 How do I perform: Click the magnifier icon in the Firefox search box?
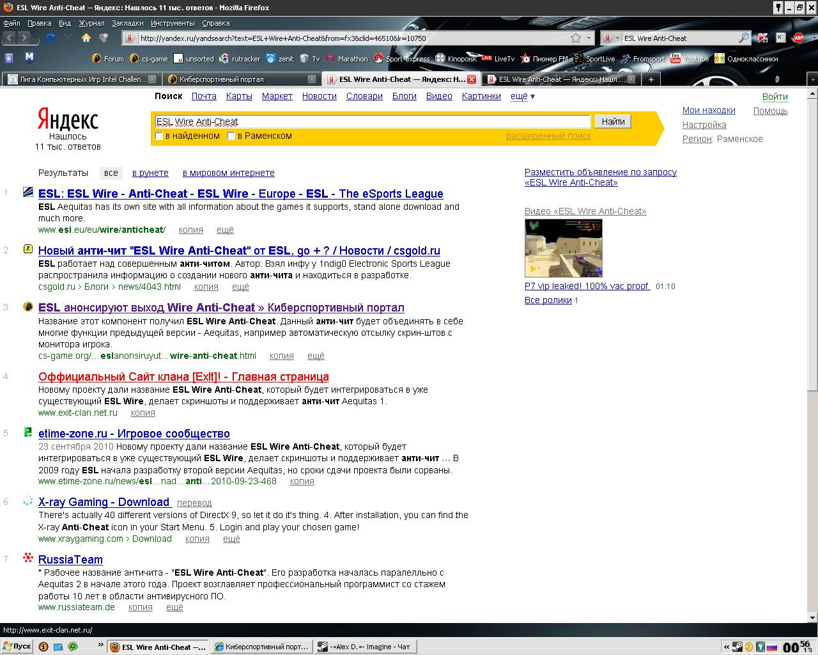pyautogui.click(x=743, y=38)
